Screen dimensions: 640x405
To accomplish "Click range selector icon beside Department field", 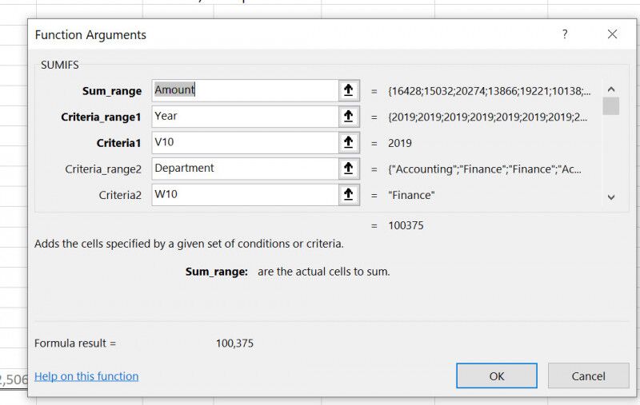I will 348,169.
